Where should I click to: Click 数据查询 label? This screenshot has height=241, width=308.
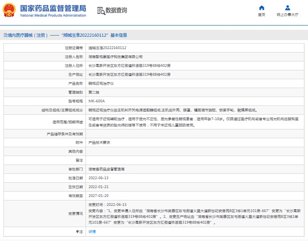pyautogui.click(x=116, y=10)
